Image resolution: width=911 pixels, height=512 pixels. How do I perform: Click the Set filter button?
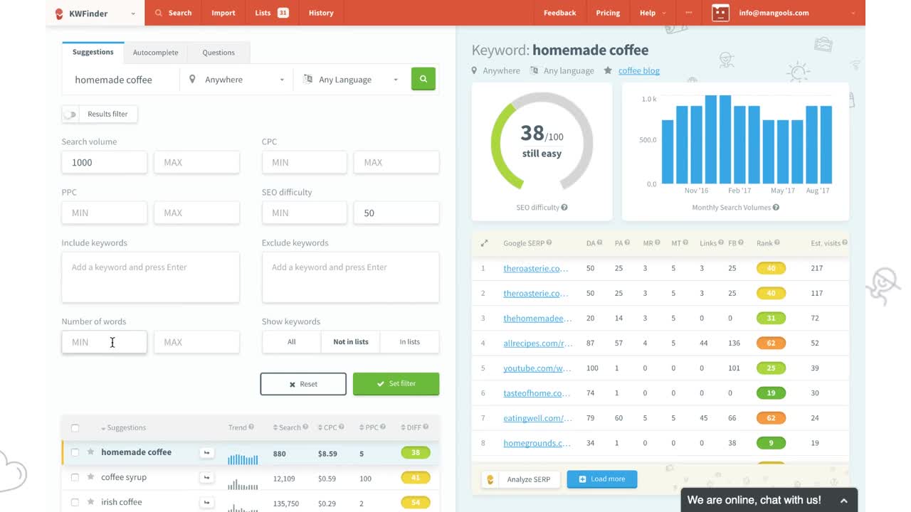(x=396, y=384)
